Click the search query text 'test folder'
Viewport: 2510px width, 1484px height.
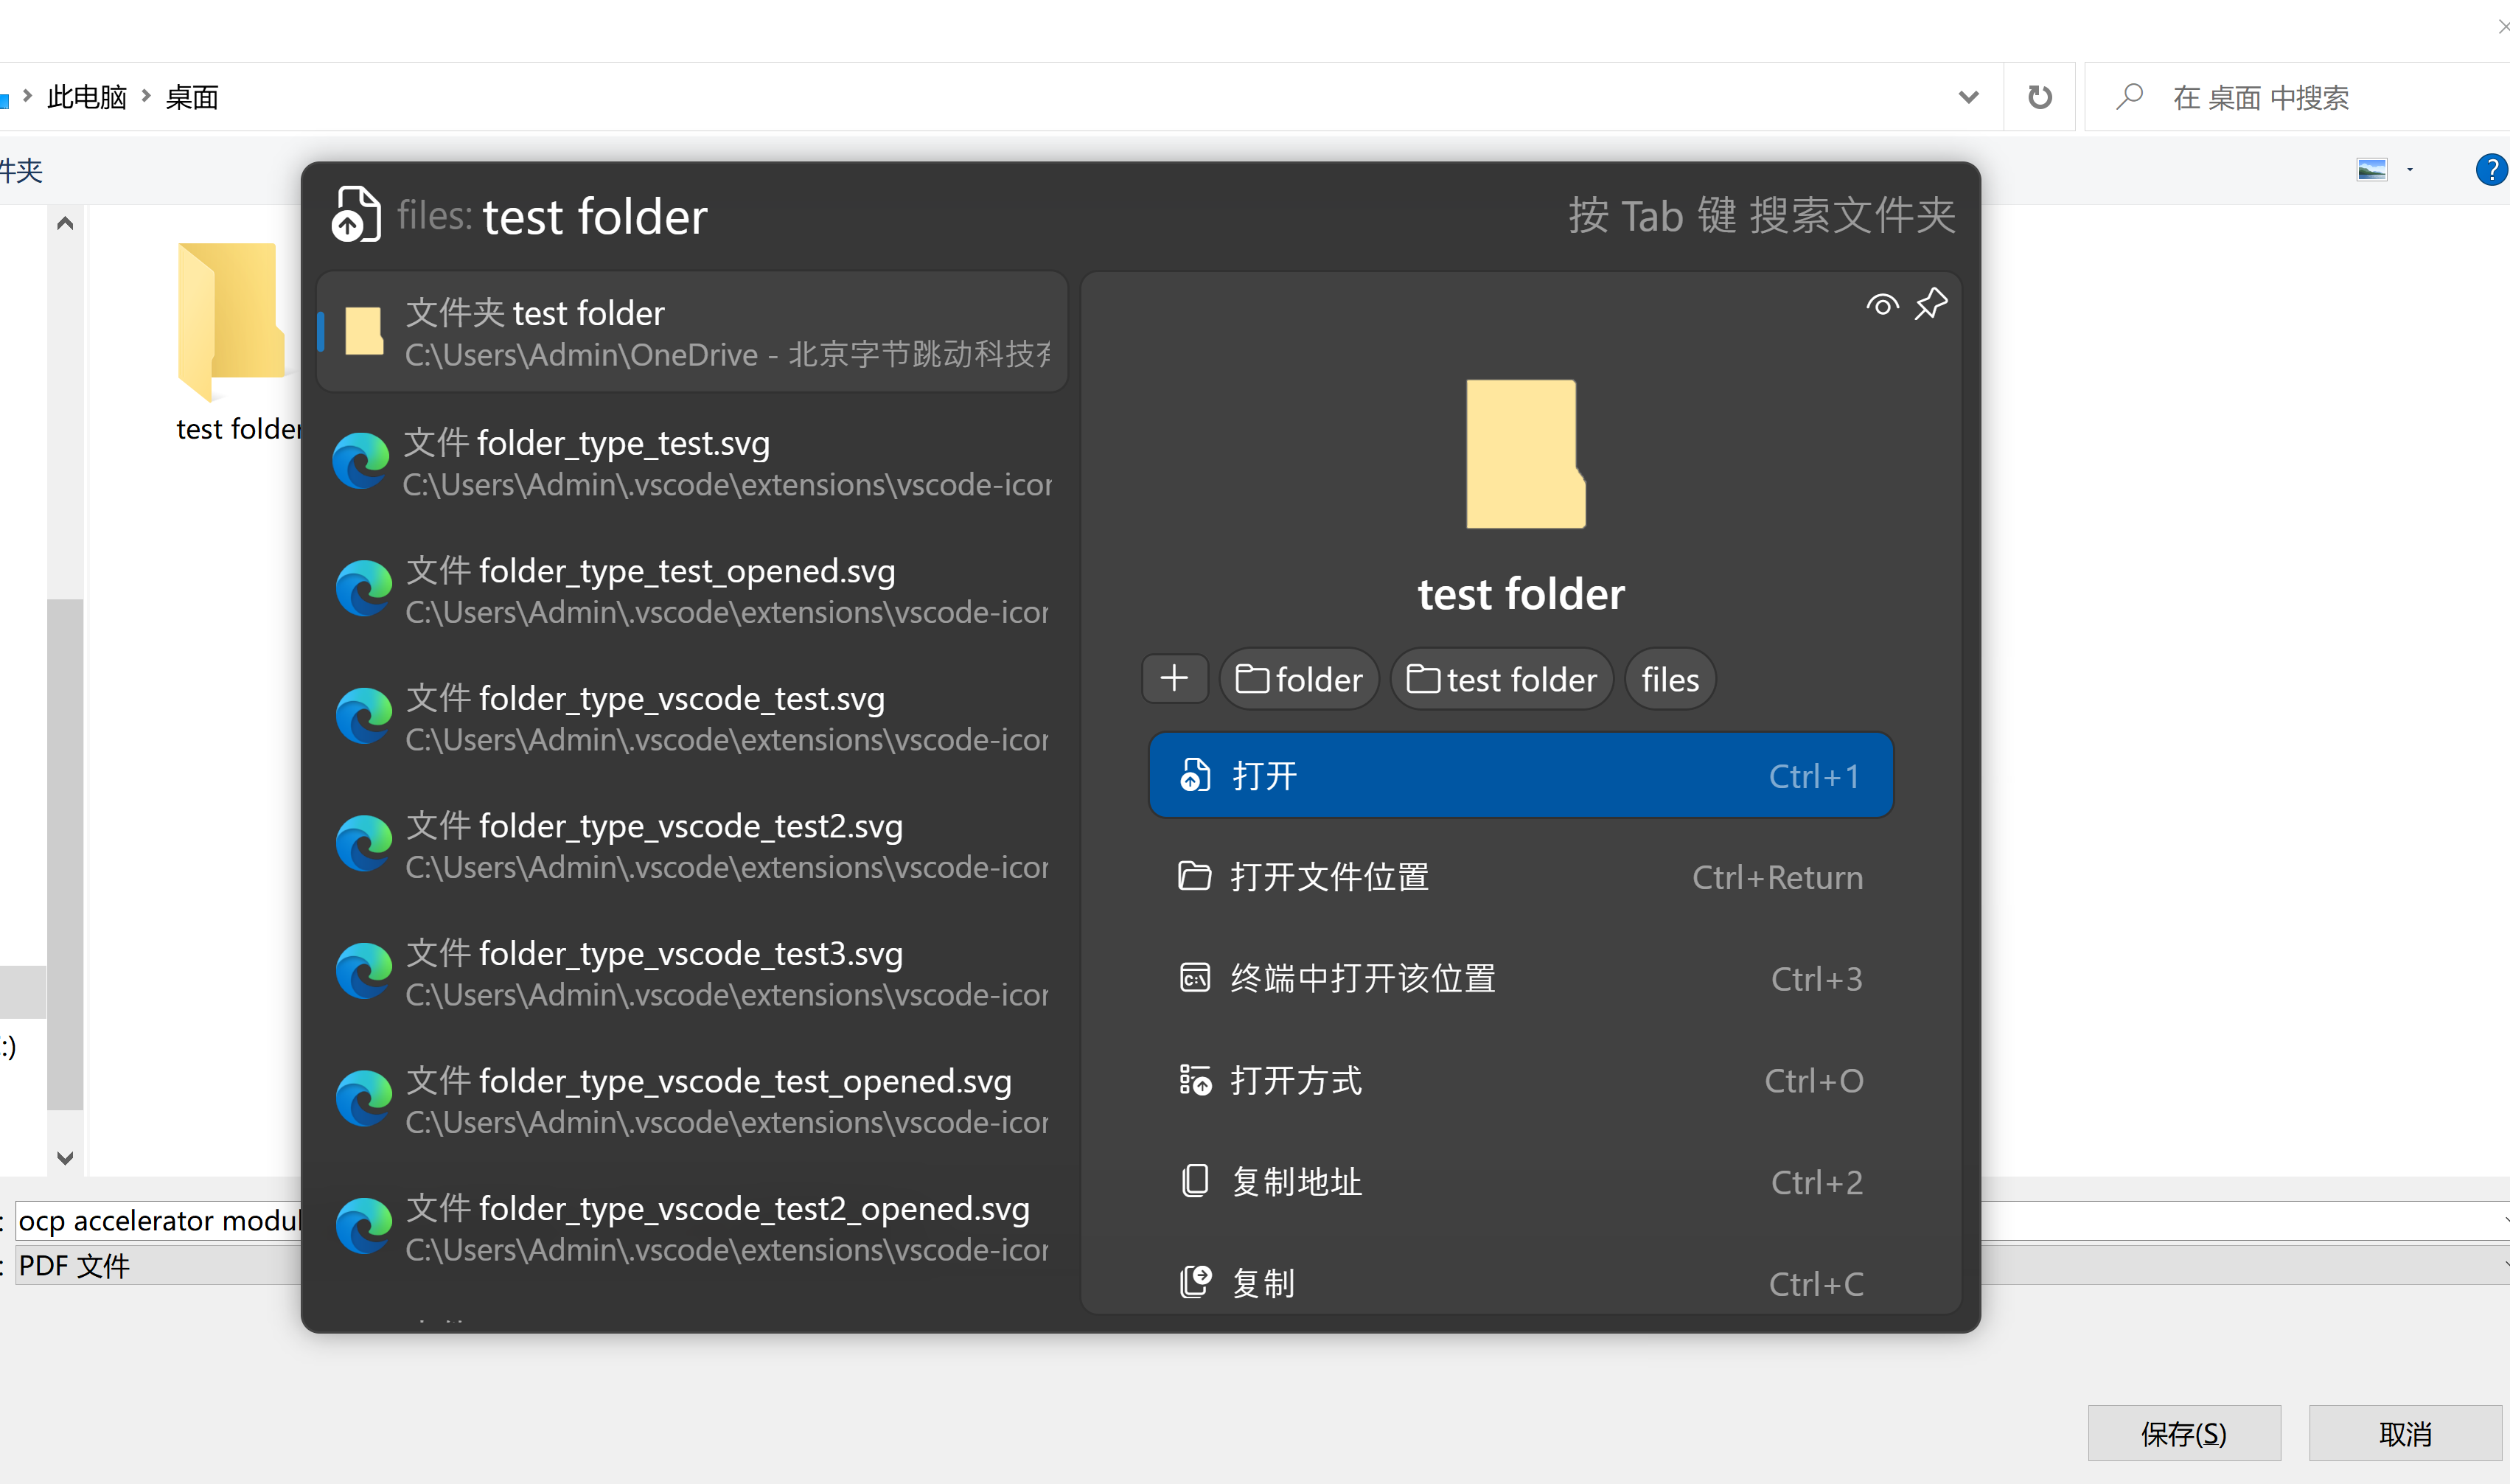[595, 216]
